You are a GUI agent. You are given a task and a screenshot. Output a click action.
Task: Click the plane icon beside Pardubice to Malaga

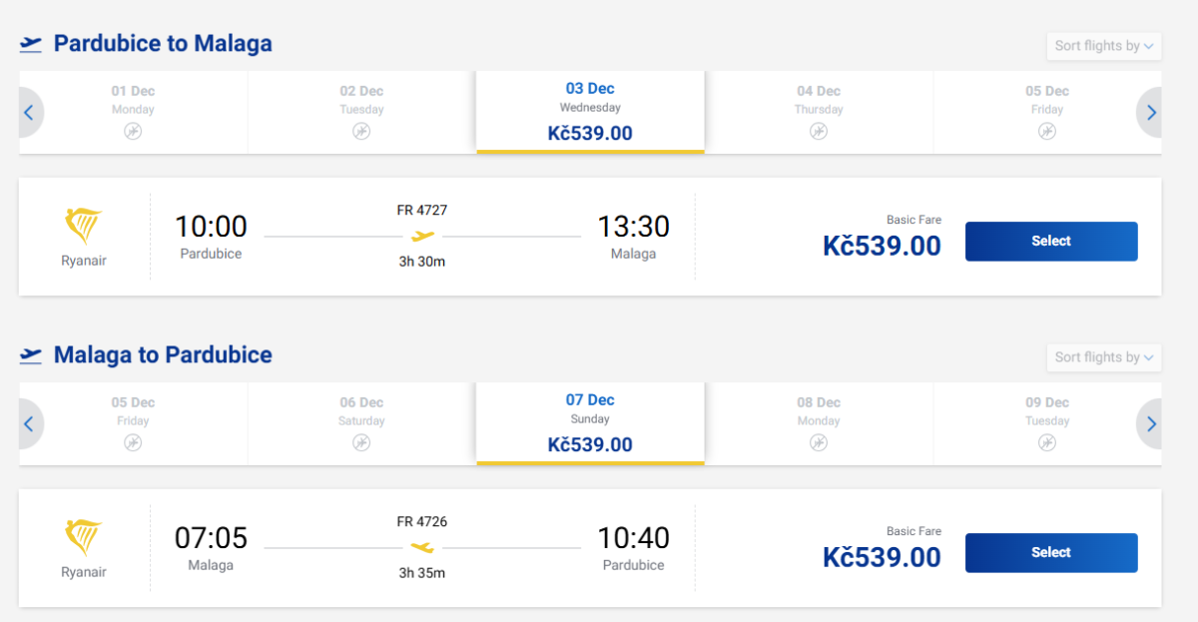click(31, 44)
